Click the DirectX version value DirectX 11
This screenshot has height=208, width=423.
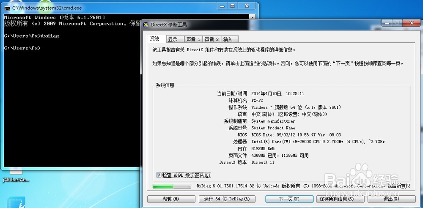[263, 162]
